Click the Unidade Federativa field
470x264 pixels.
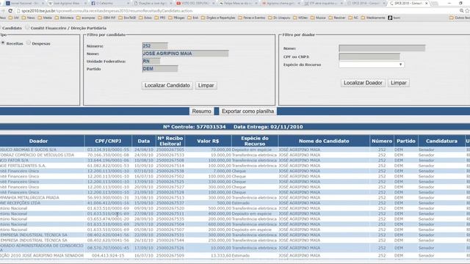click(x=151, y=61)
